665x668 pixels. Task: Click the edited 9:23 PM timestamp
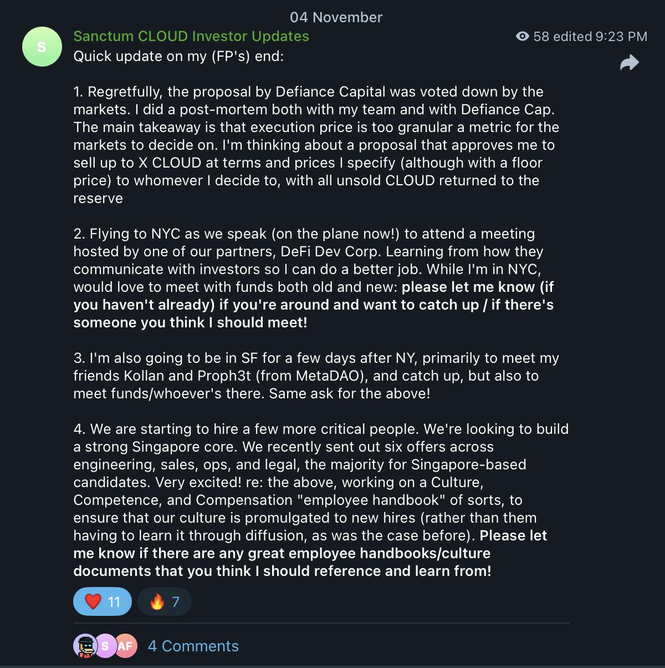pos(601,37)
